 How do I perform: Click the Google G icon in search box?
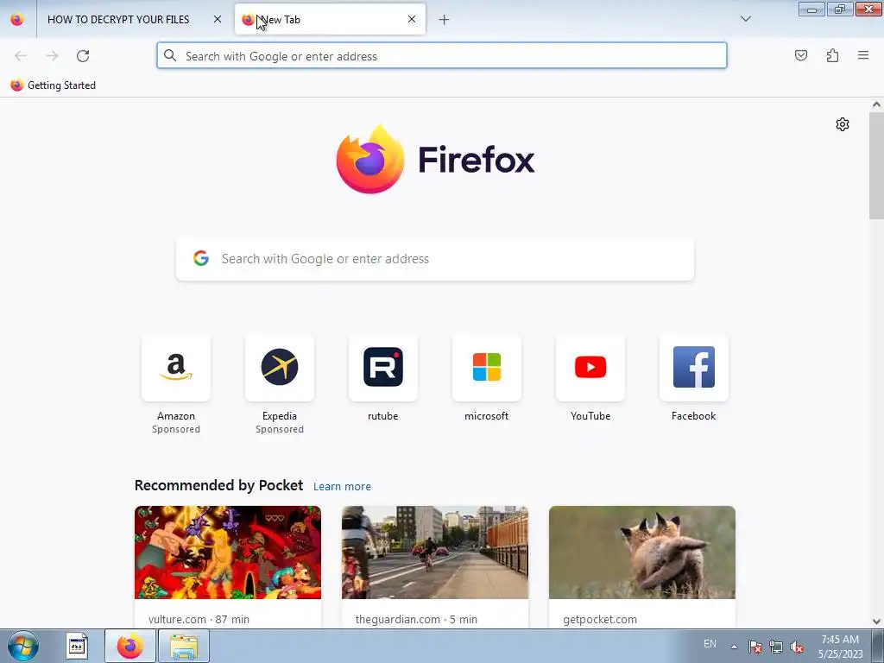coord(200,258)
